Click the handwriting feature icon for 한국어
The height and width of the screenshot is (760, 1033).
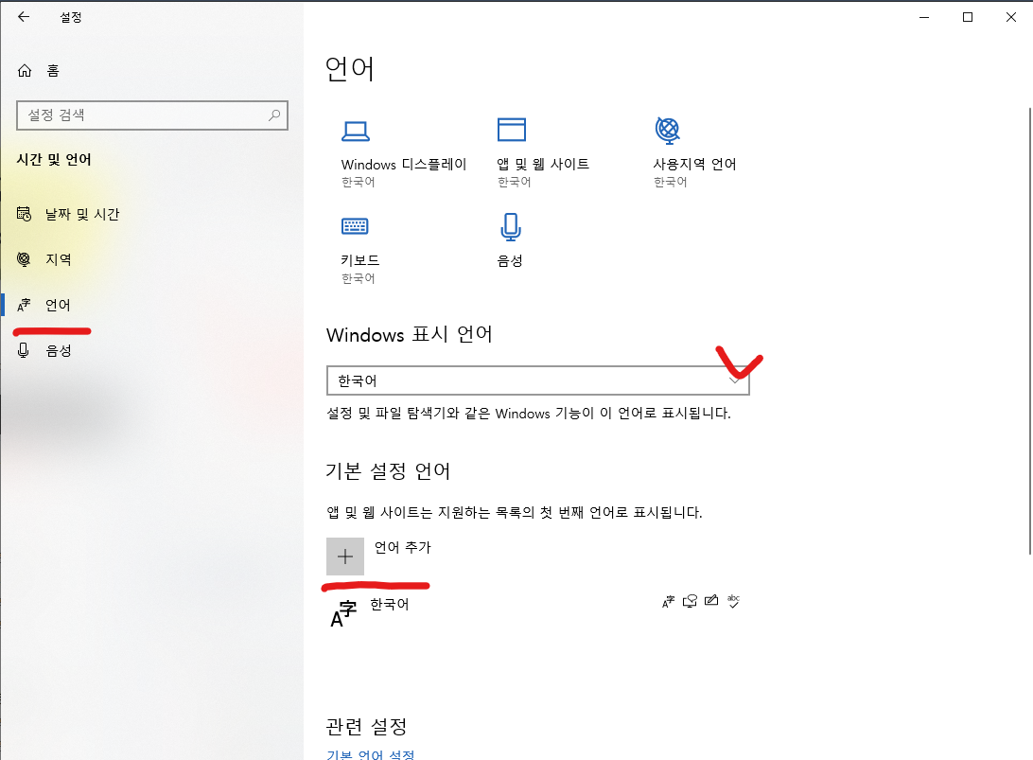[711, 600]
